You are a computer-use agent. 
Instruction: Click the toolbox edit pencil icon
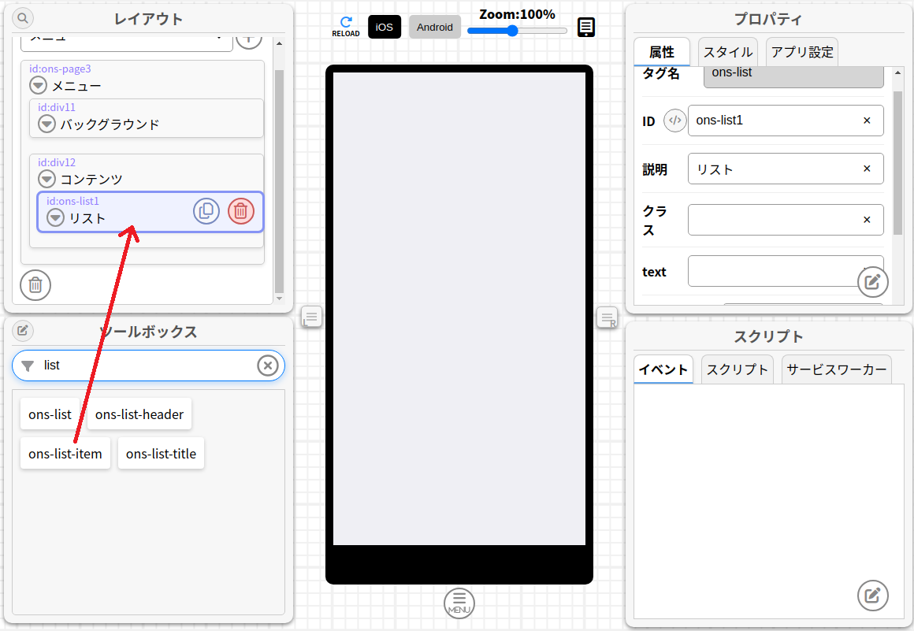[23, 330]
